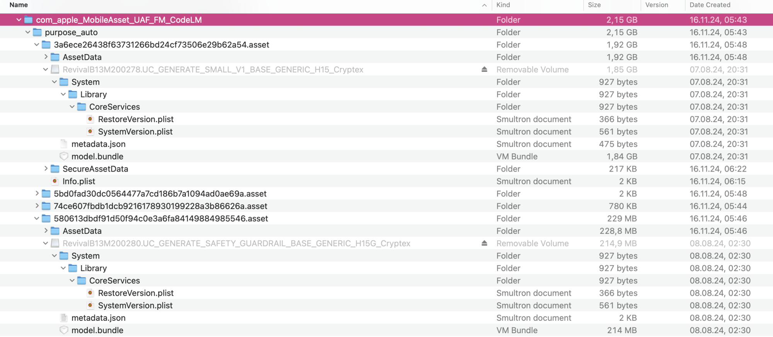
Task: Click the SMALL_V1 Cryptex disk volume icon
Action: 55,70
